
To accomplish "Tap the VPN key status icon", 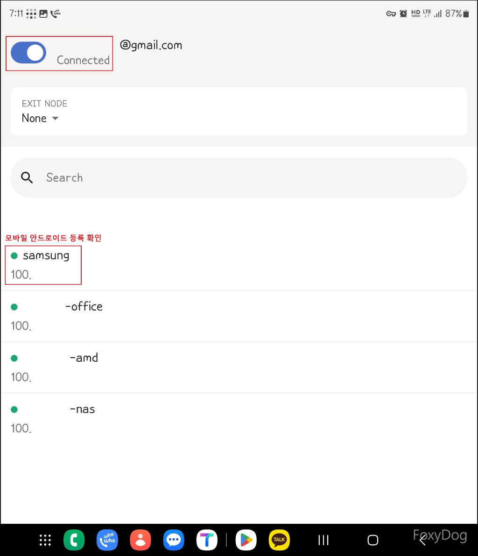I will [x=391, y=14].
